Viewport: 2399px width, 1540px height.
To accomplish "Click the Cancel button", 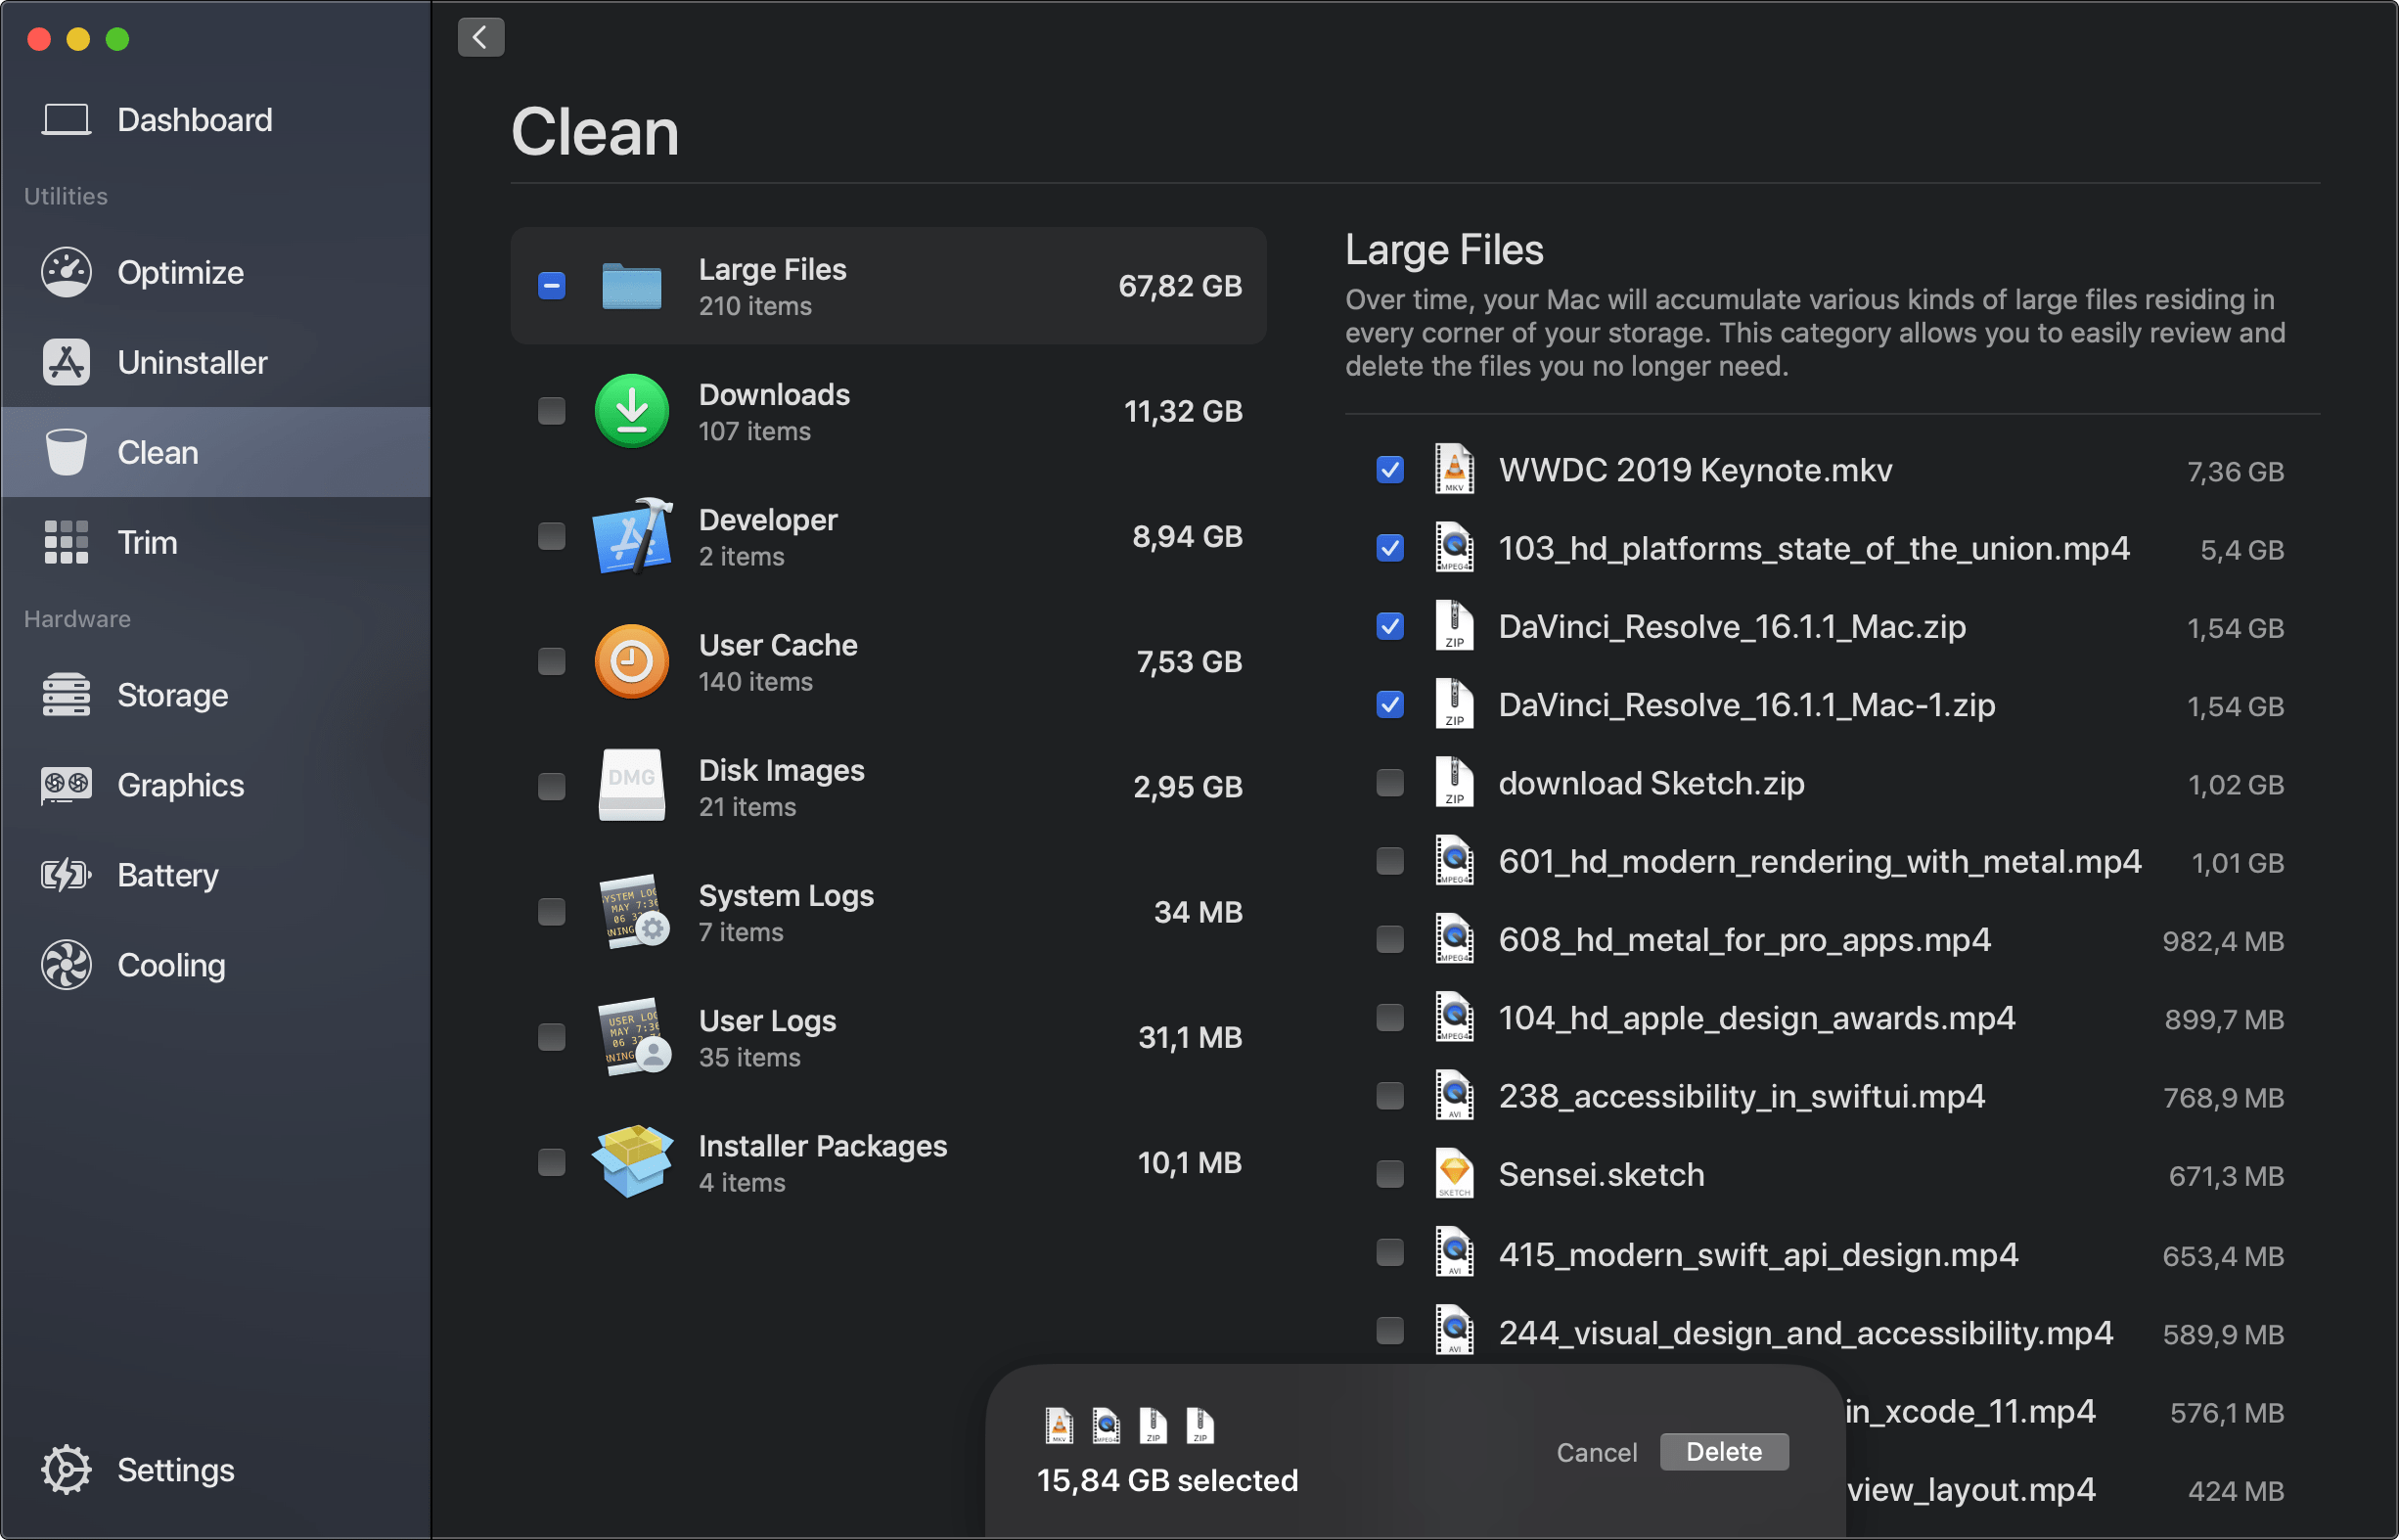I will [x=1593, y=1451].
